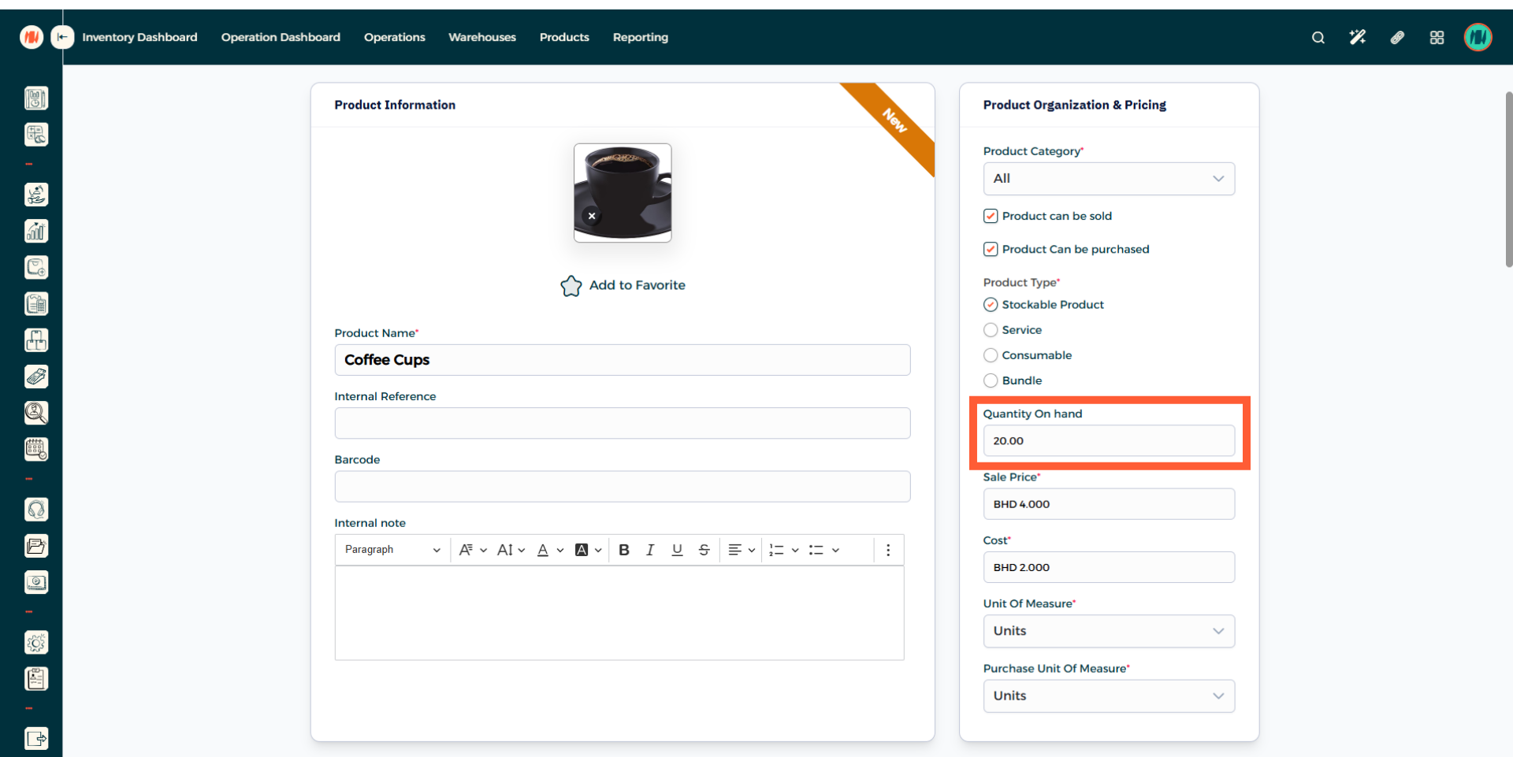1513x757 pixels.
Task: Uncheck Product can be sold checkbox
Action: [991, 216]
